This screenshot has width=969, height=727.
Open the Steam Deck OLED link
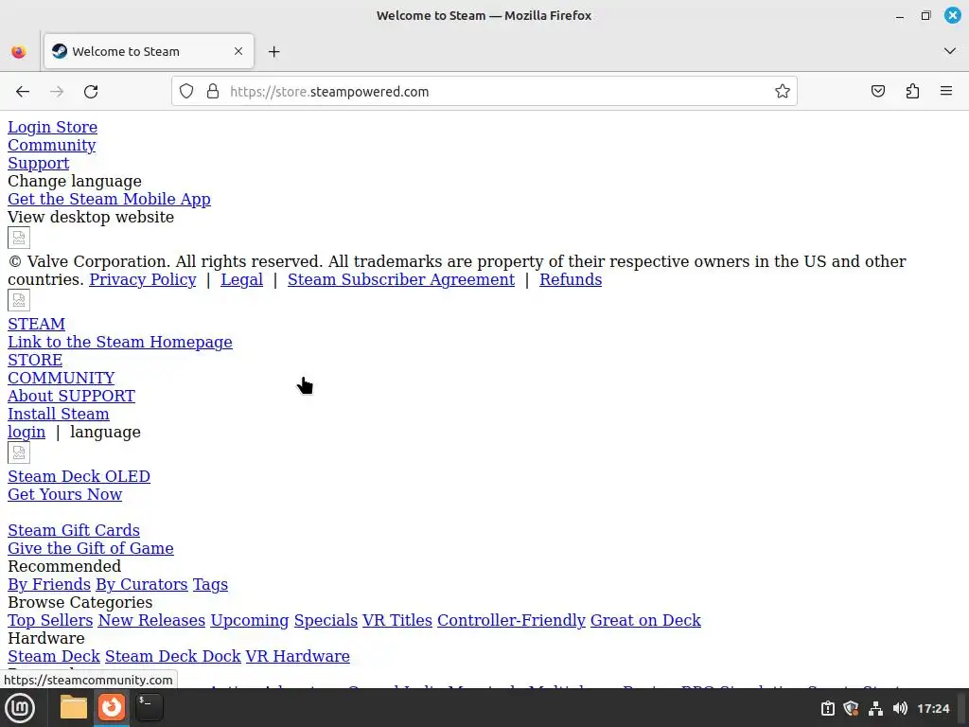[x=79, y=477]
